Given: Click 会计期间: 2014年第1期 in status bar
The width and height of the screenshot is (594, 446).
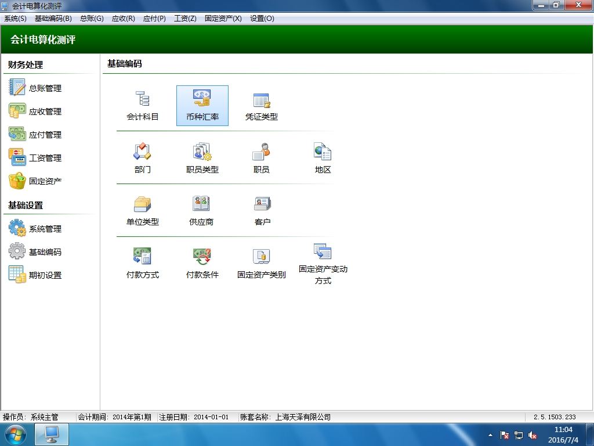Looking at the screenshot, I should click(x=114, y=417).
